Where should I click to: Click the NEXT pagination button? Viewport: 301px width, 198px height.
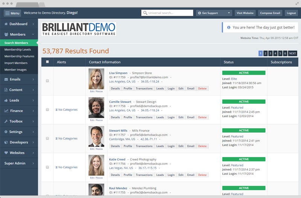tap(293, 53)
